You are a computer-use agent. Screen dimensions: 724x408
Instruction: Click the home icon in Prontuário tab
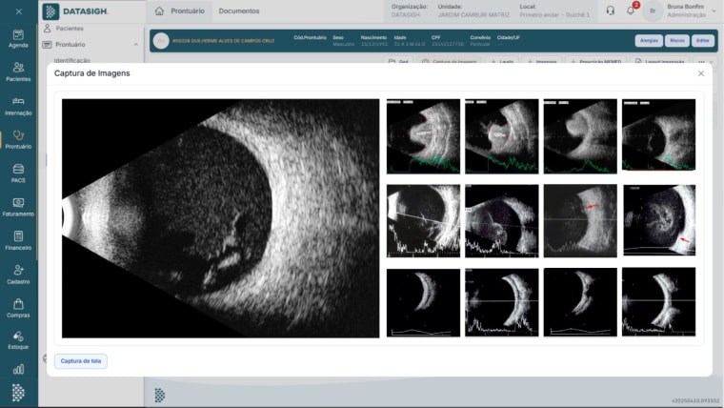click(159, 11)
